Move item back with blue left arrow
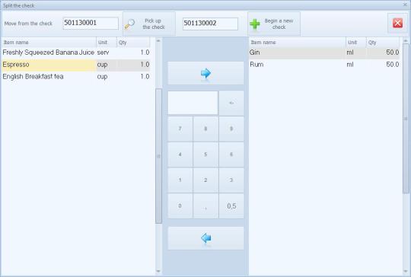Image resolution: width=411 pixels, height=277 pixels. point(205,238)
